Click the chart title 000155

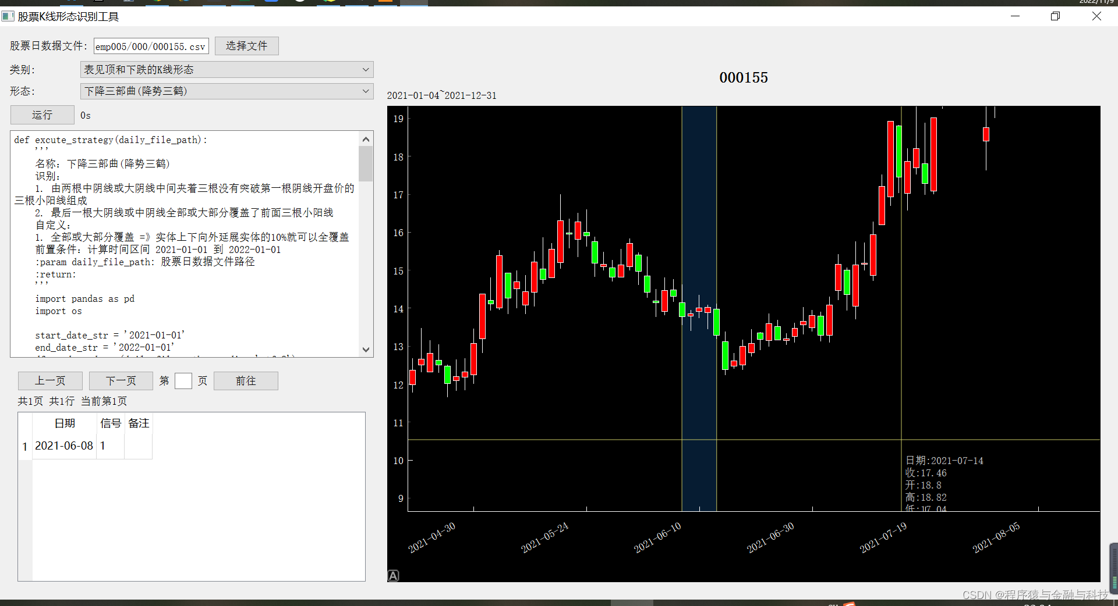point(744,77)
